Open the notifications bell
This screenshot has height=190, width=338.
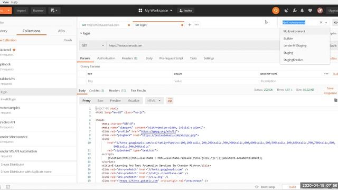pyautogui.click(x=302, y=11)
